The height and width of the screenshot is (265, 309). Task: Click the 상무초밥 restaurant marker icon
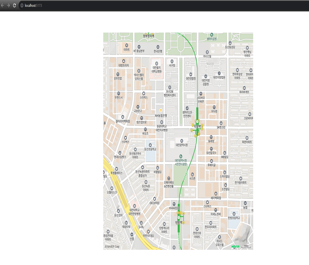(118, 74)
